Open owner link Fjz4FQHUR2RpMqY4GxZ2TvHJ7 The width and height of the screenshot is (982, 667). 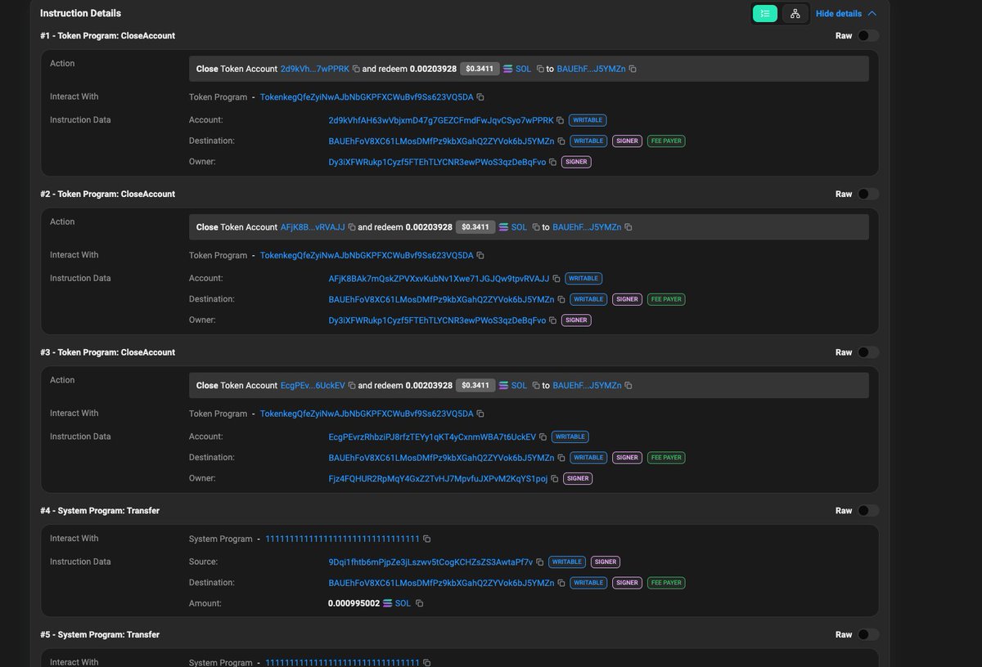(438, 479)
